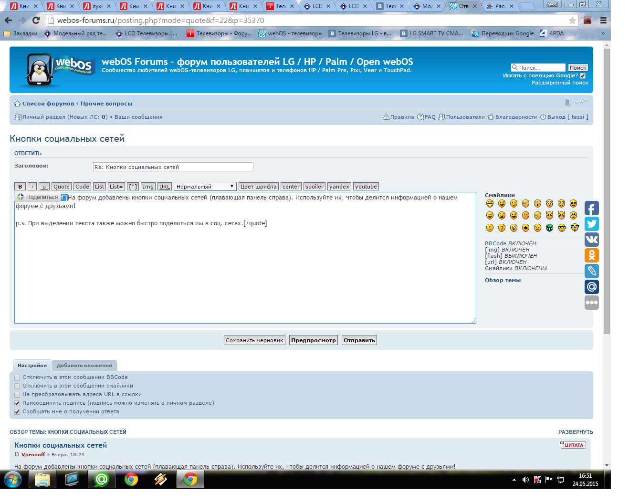This screenshot has height=504, width=629.
Task: Share the page via the Facebook icon
Action: (591, 208)
